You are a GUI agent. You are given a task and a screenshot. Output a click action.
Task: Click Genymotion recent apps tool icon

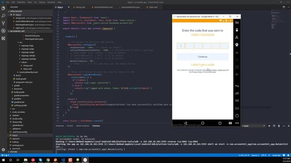(x=237, y=93)
